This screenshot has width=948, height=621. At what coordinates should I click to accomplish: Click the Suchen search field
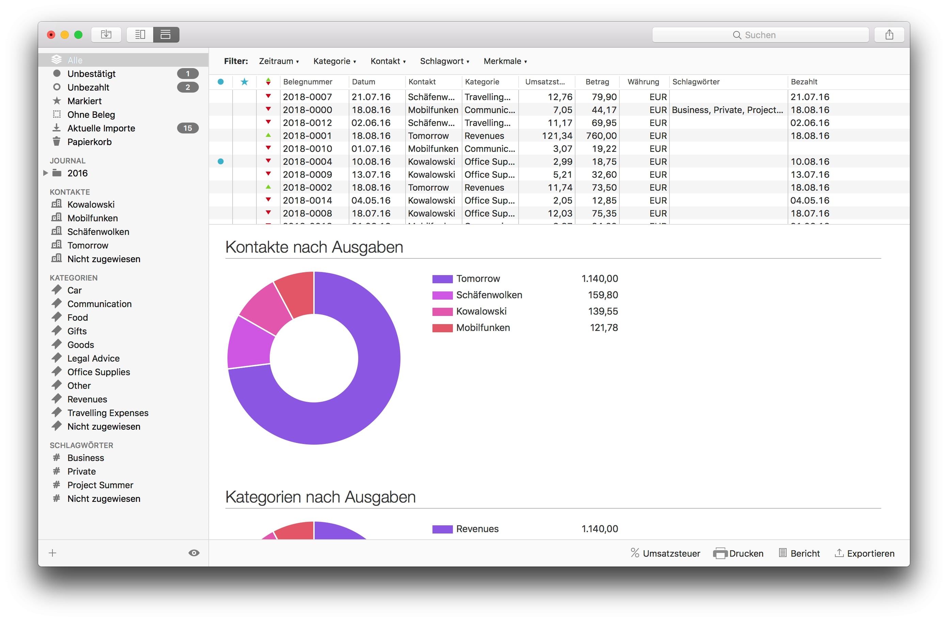(760, 35)
